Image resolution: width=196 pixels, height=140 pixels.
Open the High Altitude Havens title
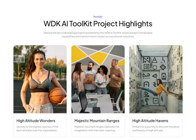pyautogui.click(x=150, y=121)
